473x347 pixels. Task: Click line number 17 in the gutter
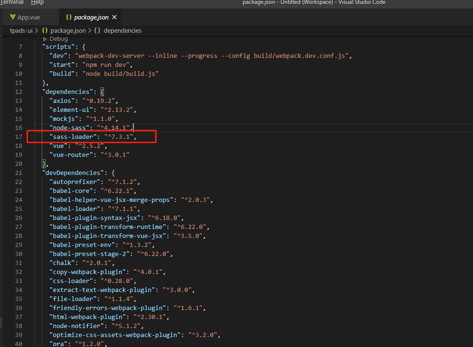(x=19, y=137)
